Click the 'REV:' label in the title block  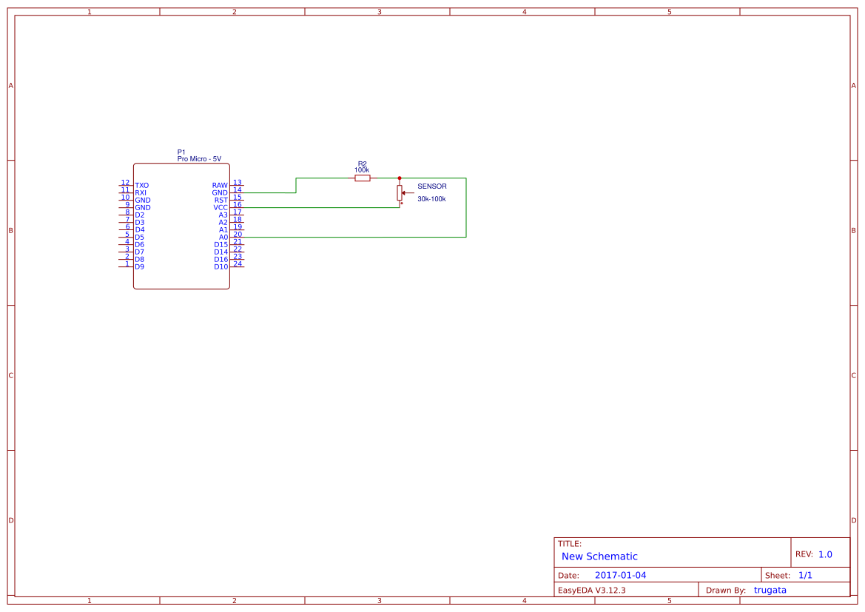[804, 554]
